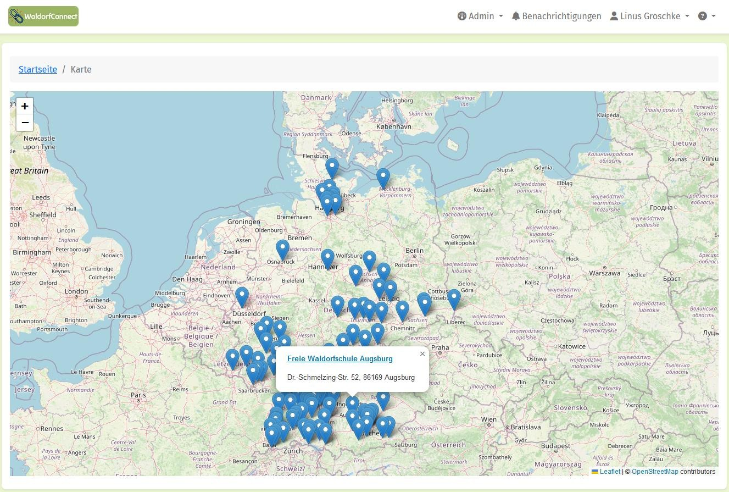
Task: Click the user profile icon
Action: click(x=614, y=16)
